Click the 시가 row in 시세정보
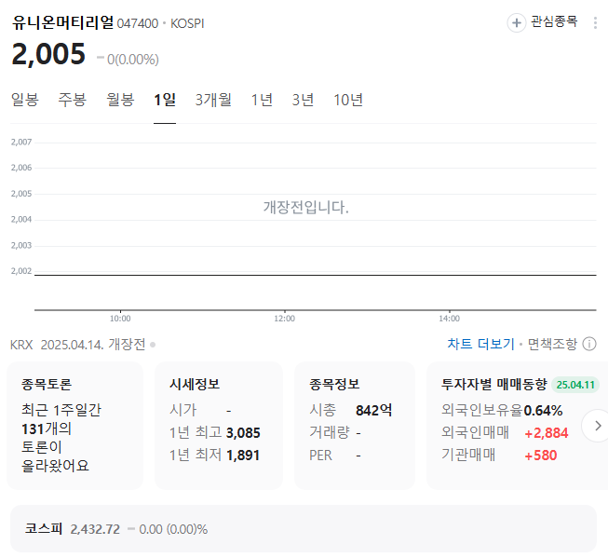The image size is (608, 558). pyautogui.click(x=200, y=410)
